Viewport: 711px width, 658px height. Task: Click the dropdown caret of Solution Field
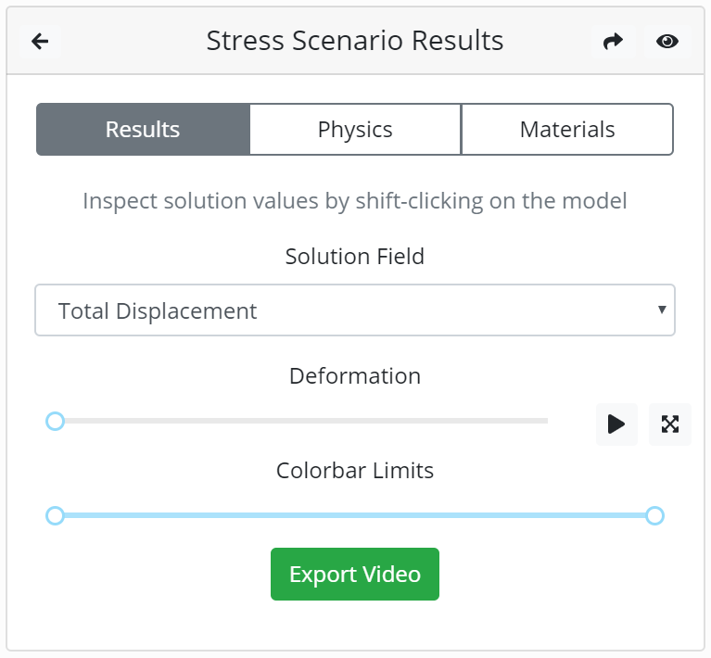pos(662,310)
